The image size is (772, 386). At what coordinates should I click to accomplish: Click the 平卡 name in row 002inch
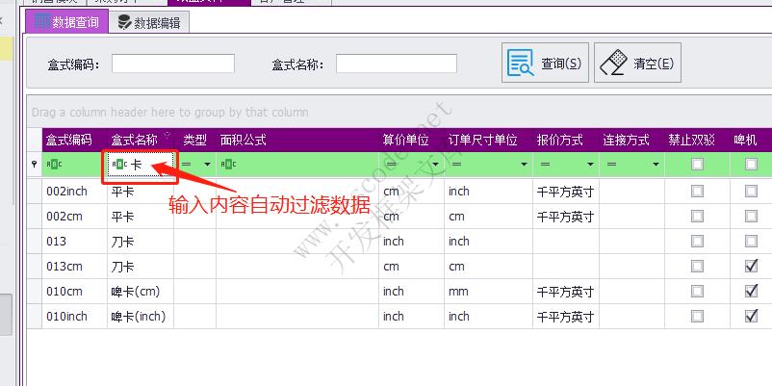point(122,192)
